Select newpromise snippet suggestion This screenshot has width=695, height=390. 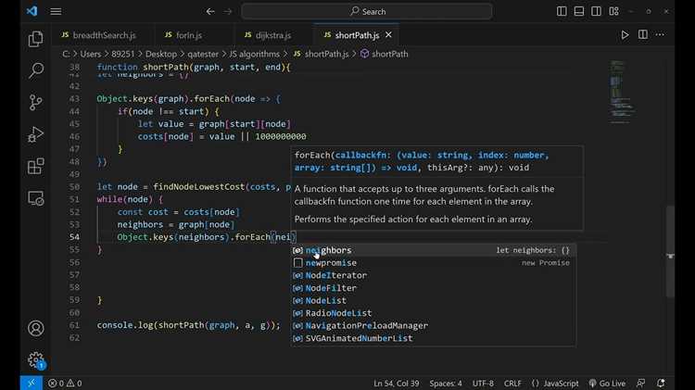(x=434, y=263)
